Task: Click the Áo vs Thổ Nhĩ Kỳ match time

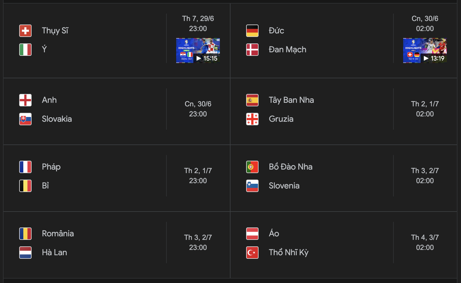Action: pos(425,248)
